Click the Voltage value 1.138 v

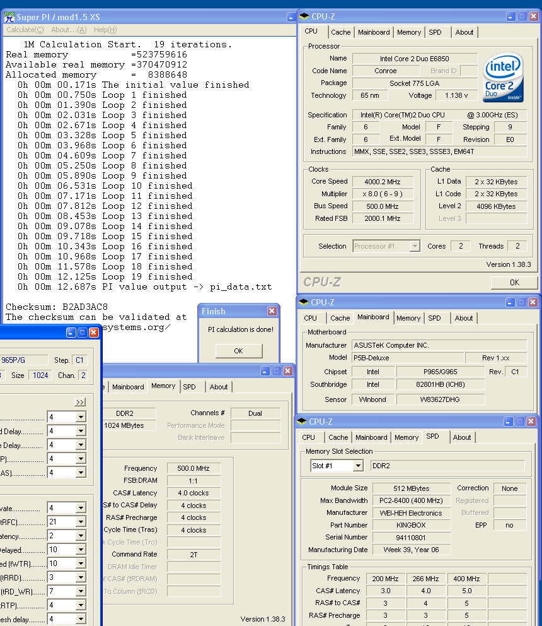coord(456,96)
